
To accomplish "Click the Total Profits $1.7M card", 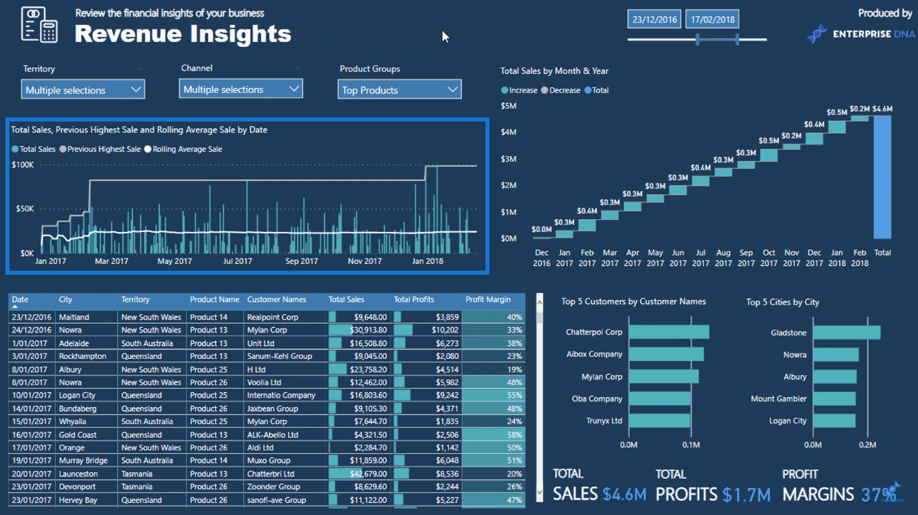I will point(713,486).
